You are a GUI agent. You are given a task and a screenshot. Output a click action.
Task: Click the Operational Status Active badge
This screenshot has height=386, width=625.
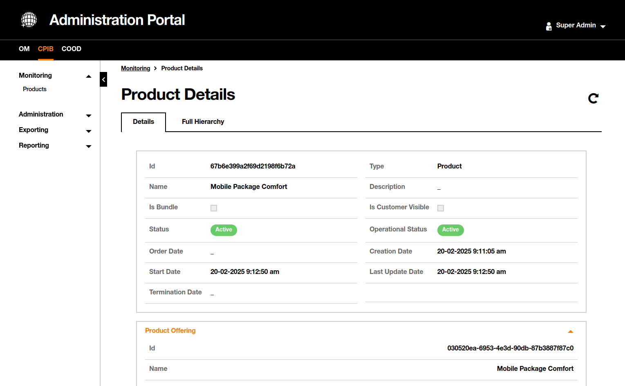click(x=450, y=230)
